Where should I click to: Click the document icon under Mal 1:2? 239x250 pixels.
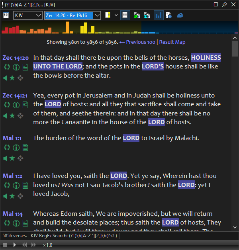click(x=25, y=185)
